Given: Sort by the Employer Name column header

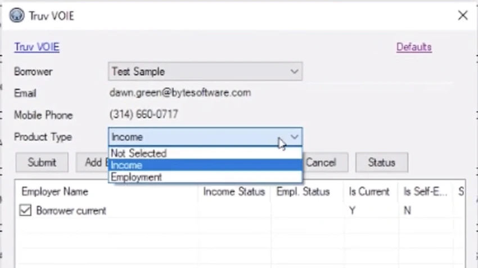Looking at the screenshot, I should (x=55, y=192).
